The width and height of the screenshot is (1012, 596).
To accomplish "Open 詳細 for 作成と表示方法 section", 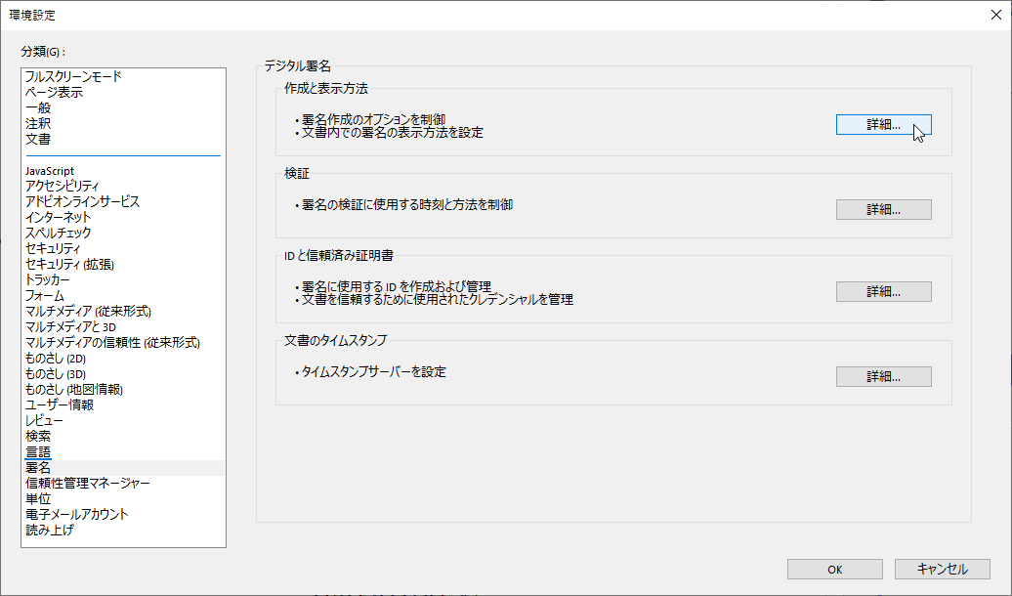I will (883, 125).
